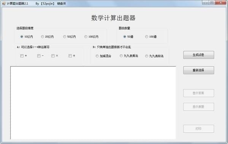
Task: Click the 显示答案 button
Action: (x=199, y=93)
